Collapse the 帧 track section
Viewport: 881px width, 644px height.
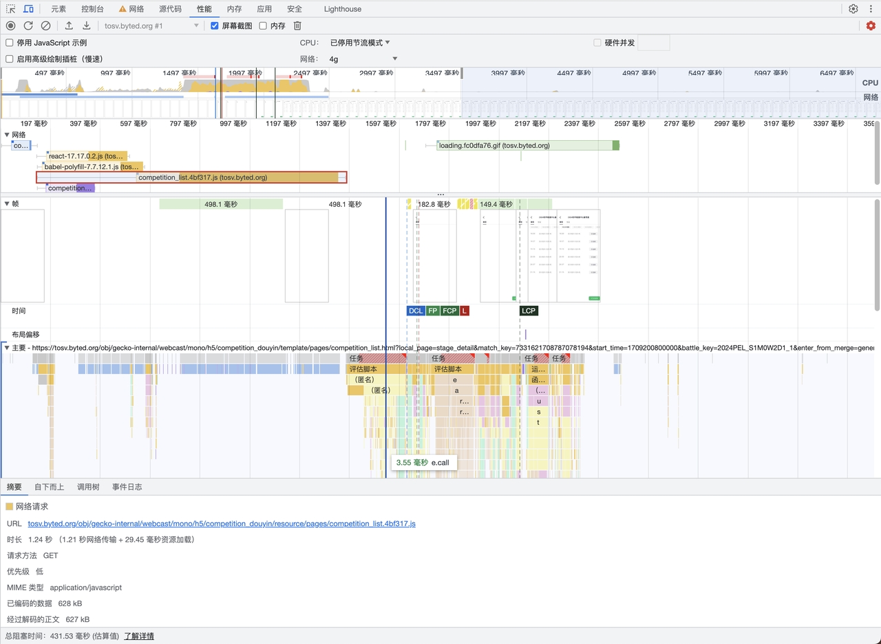[x=7, y=204]
